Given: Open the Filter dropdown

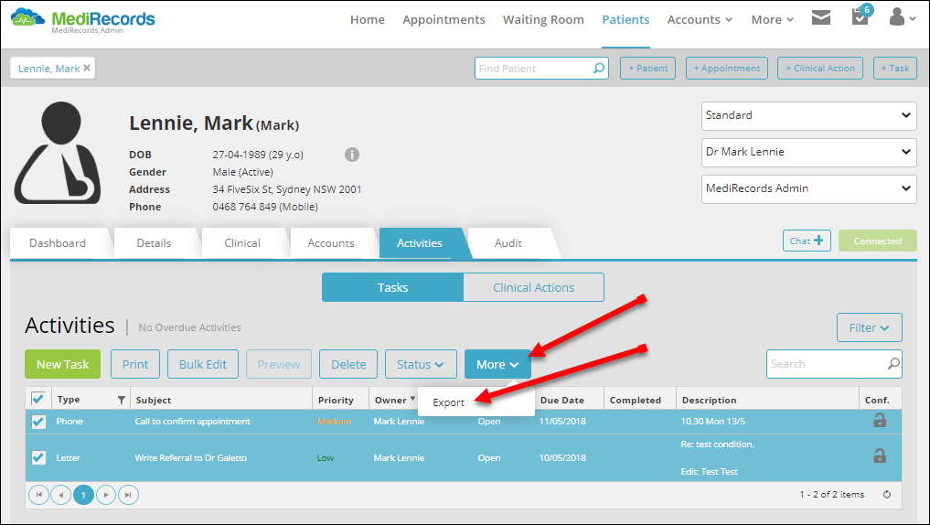Looking at the screenshot, I should tap(869, 327).
